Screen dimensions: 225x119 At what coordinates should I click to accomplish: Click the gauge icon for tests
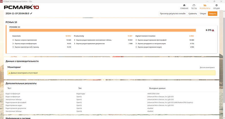(x=194, y=5)
